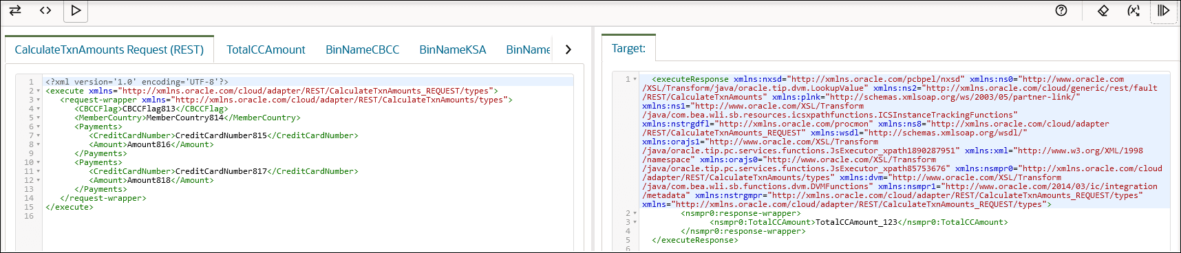The width and height of the screenshot is (1181, 253).
Task: Click the closing </execute> tag on line 15
Action: pos(70,207)
